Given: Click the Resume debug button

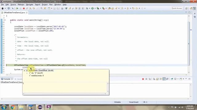Looking at the screenshot, I should click(17, 8).
